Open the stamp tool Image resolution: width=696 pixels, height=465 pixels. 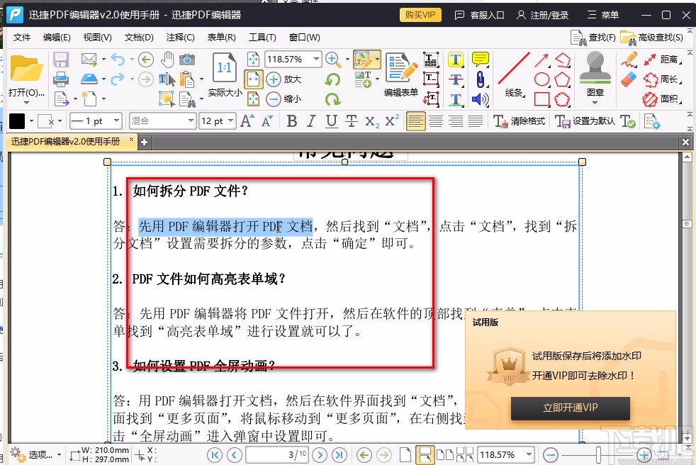[595, 71]
